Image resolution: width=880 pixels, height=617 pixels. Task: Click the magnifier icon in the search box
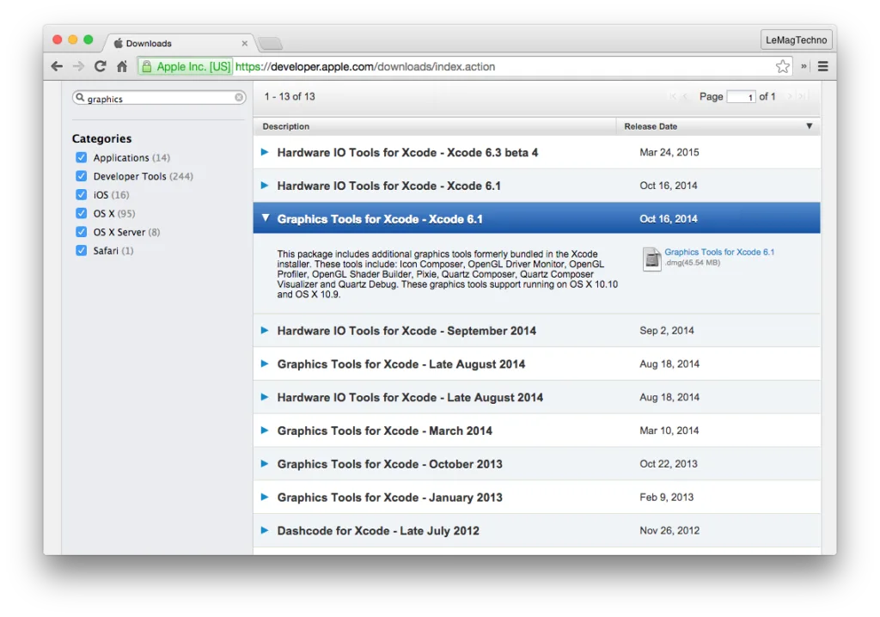(x=80, y=98)
